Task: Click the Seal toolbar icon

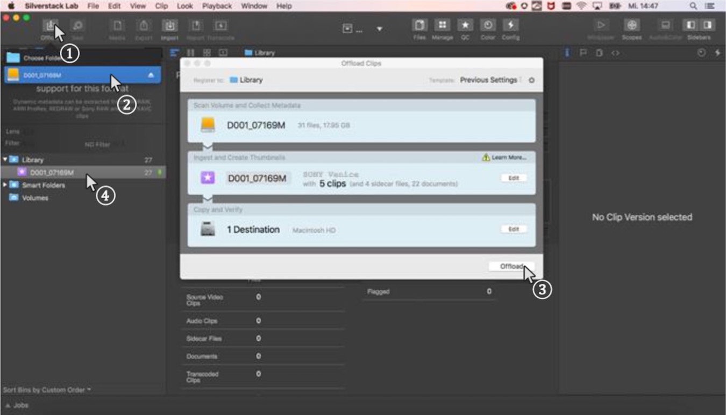Action: coord(78,25)
